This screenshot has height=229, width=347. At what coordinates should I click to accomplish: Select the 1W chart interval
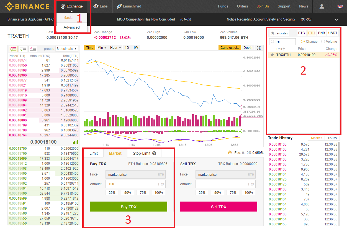(x=136, y=48)
